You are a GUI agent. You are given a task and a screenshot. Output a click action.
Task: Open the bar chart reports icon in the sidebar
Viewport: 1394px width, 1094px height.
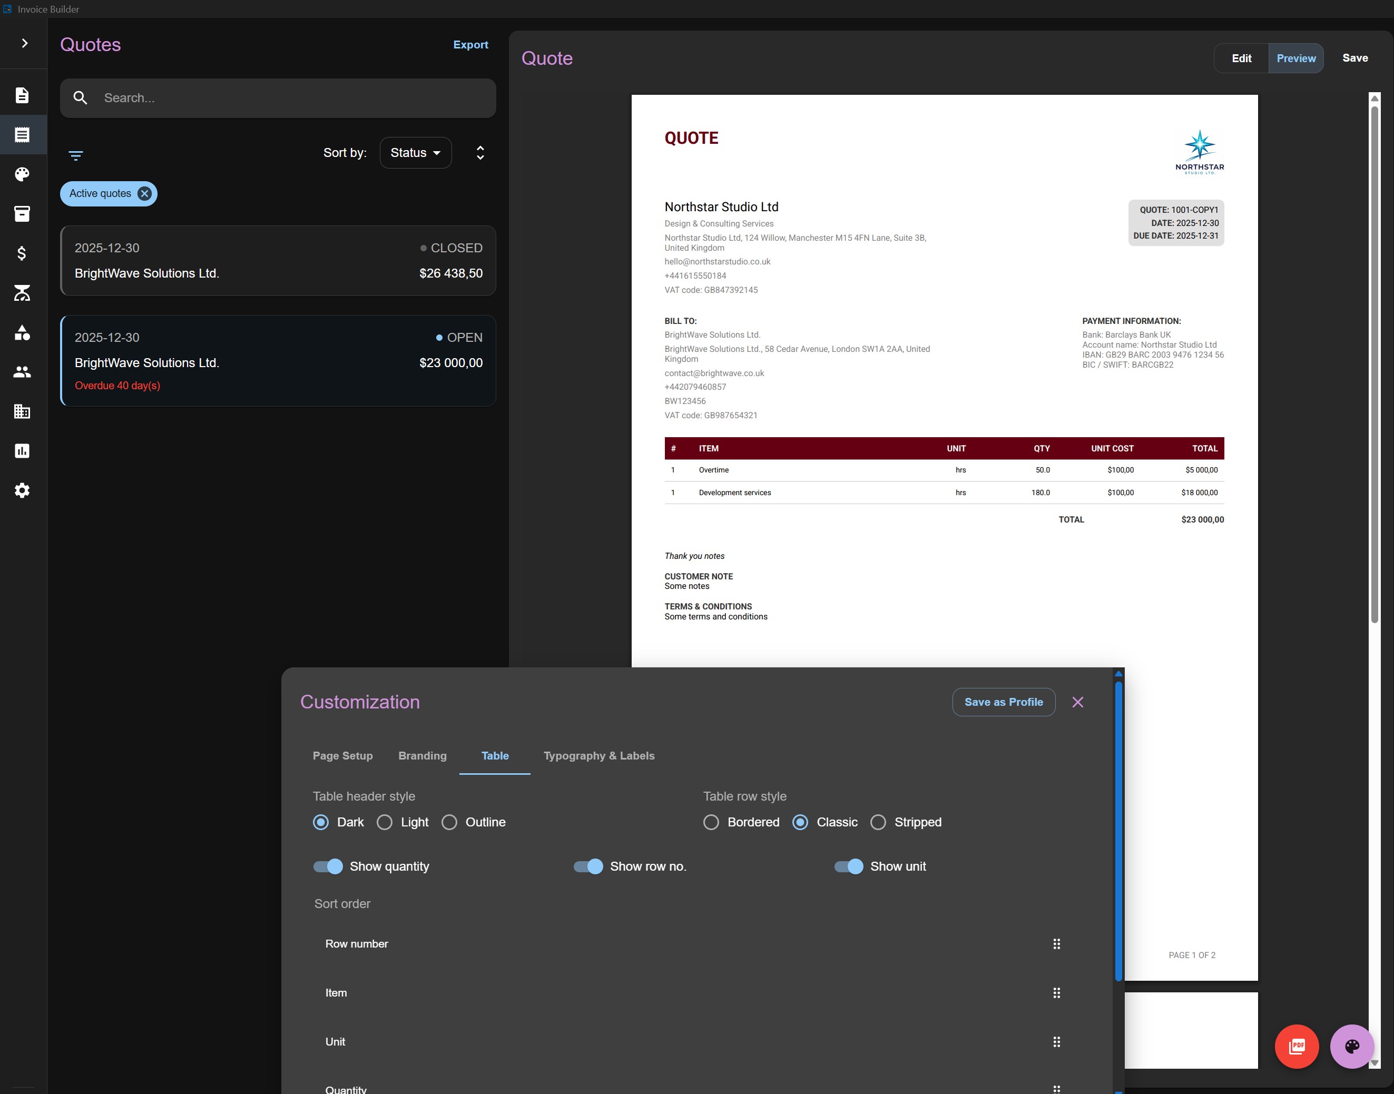23,451
